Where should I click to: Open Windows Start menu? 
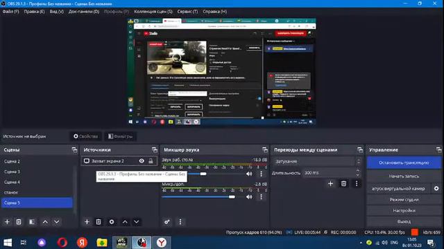click(8, 243)
